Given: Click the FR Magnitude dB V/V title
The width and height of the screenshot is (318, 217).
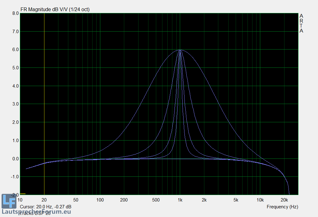Looking at the screenshot, I should click(x=55, y=9).
